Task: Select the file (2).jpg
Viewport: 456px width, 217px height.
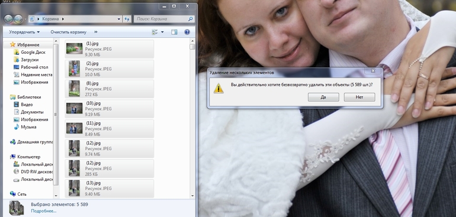Action: click(109, 69)
